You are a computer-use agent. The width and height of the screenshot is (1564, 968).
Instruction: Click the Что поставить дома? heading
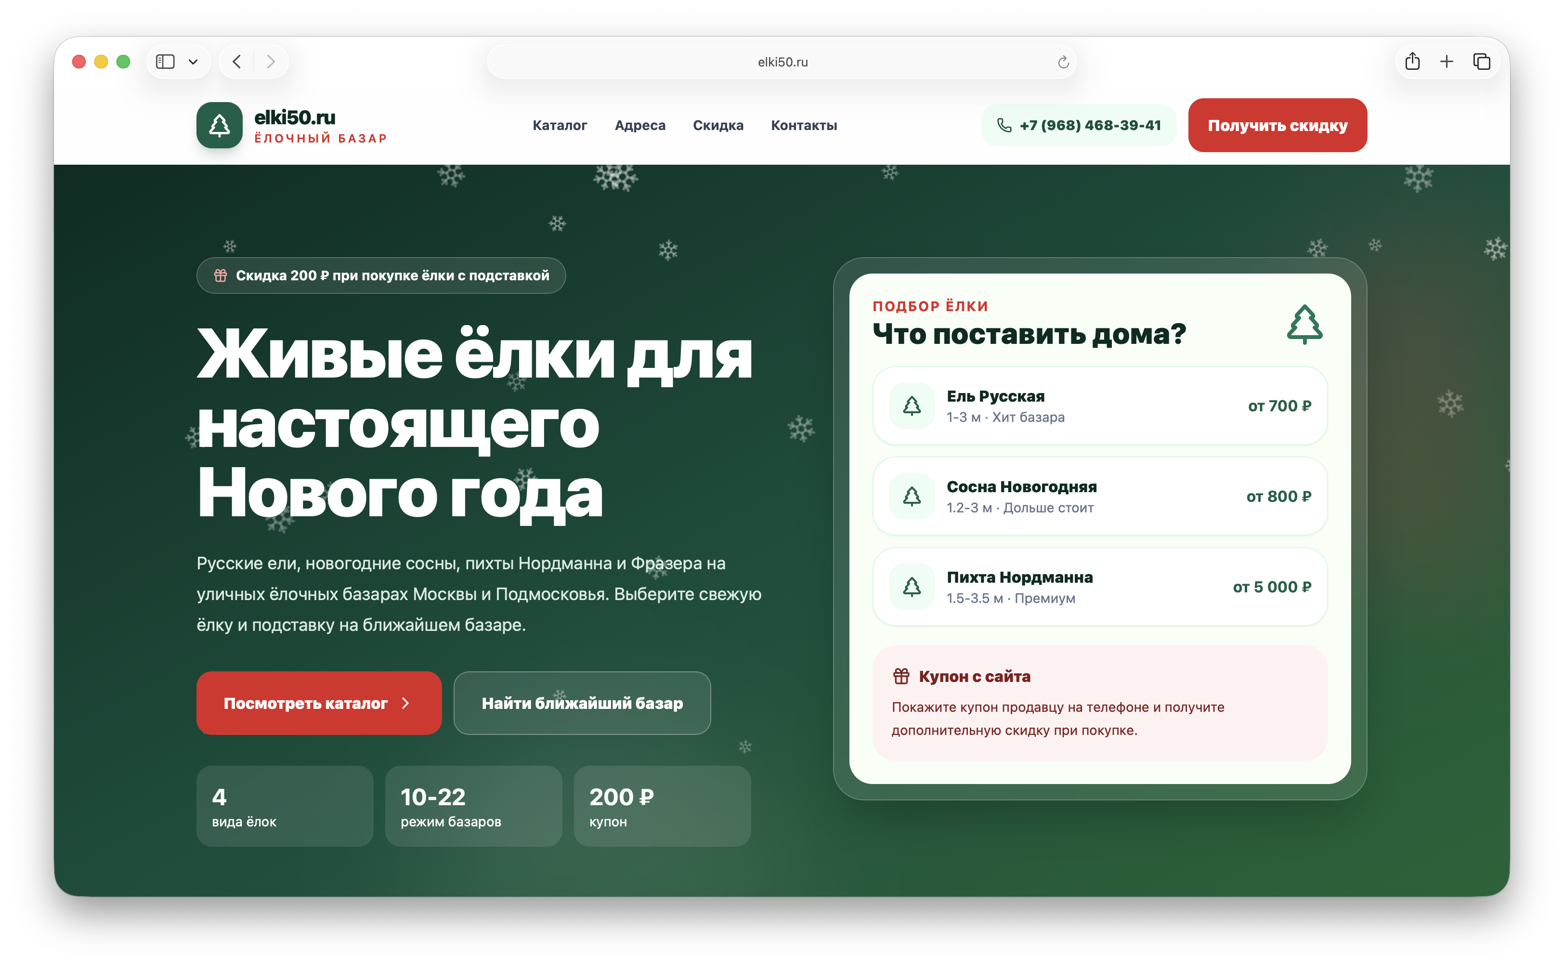tap(1029, 334)
